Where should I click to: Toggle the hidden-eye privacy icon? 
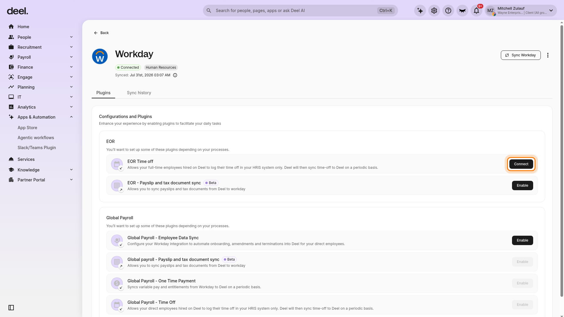tap(462, 11)
